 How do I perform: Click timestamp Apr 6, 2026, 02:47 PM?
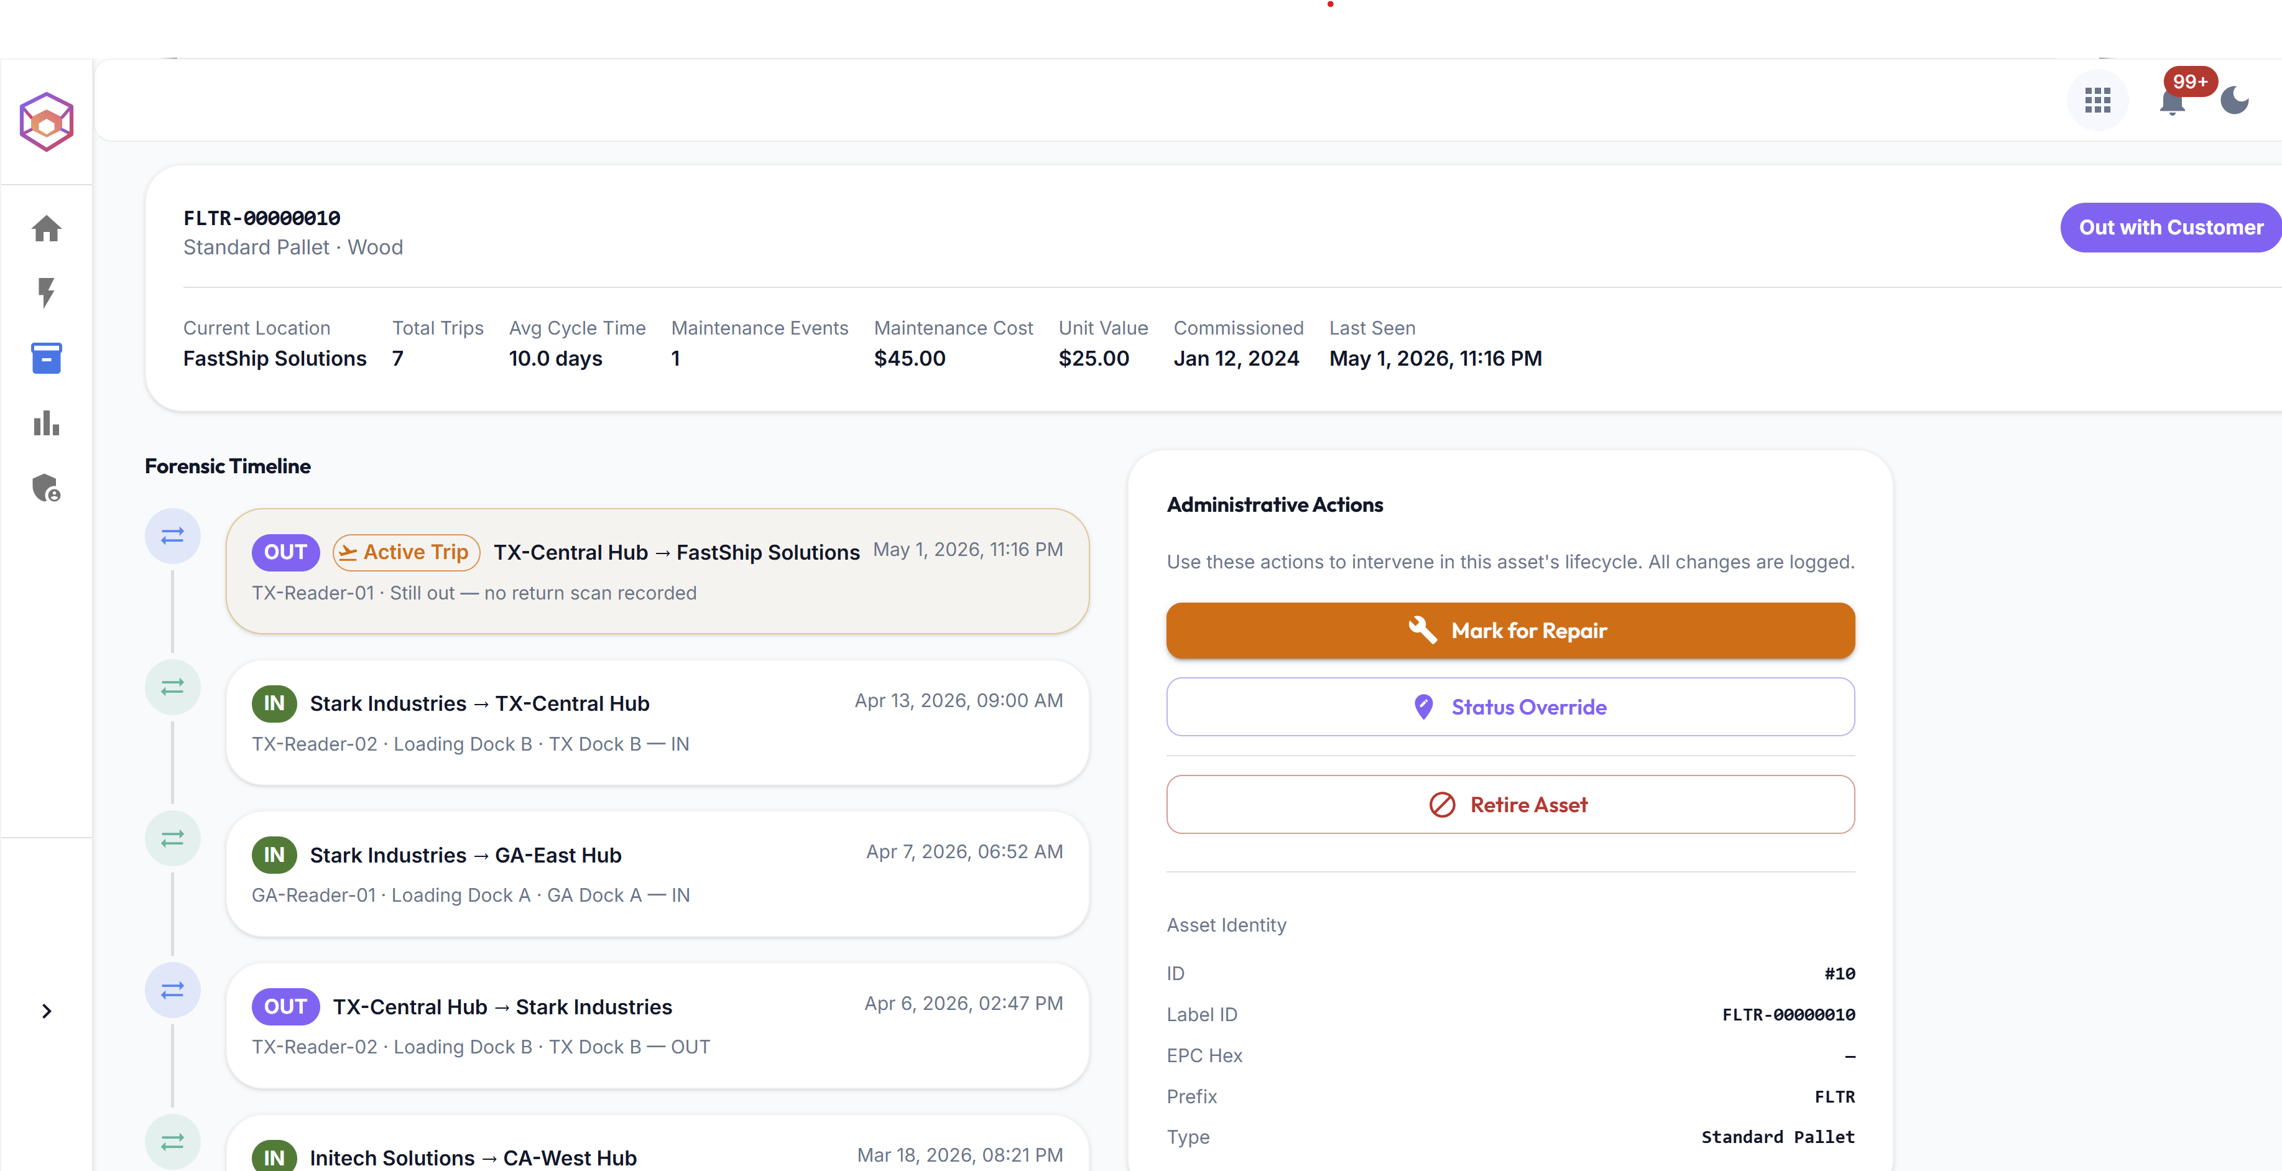point(964,1004)
